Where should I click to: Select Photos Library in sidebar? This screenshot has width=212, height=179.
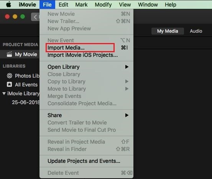20,76
